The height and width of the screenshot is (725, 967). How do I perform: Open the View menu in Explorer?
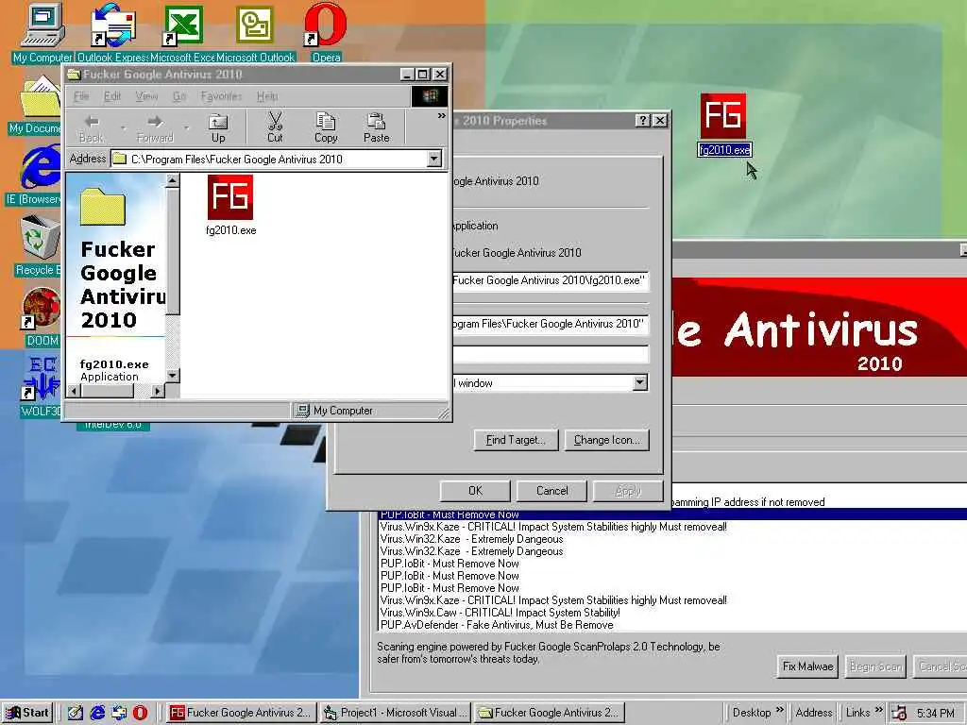click(x=146, y=96)
